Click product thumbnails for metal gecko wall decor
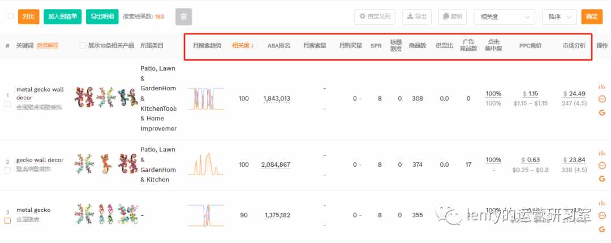The height and width of the screenshot is (243, 611). [x=106, y=98]
